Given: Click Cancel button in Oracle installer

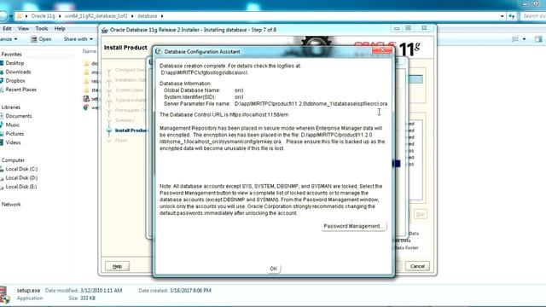Looking at the screenshot, I should (x=417, y=266).
